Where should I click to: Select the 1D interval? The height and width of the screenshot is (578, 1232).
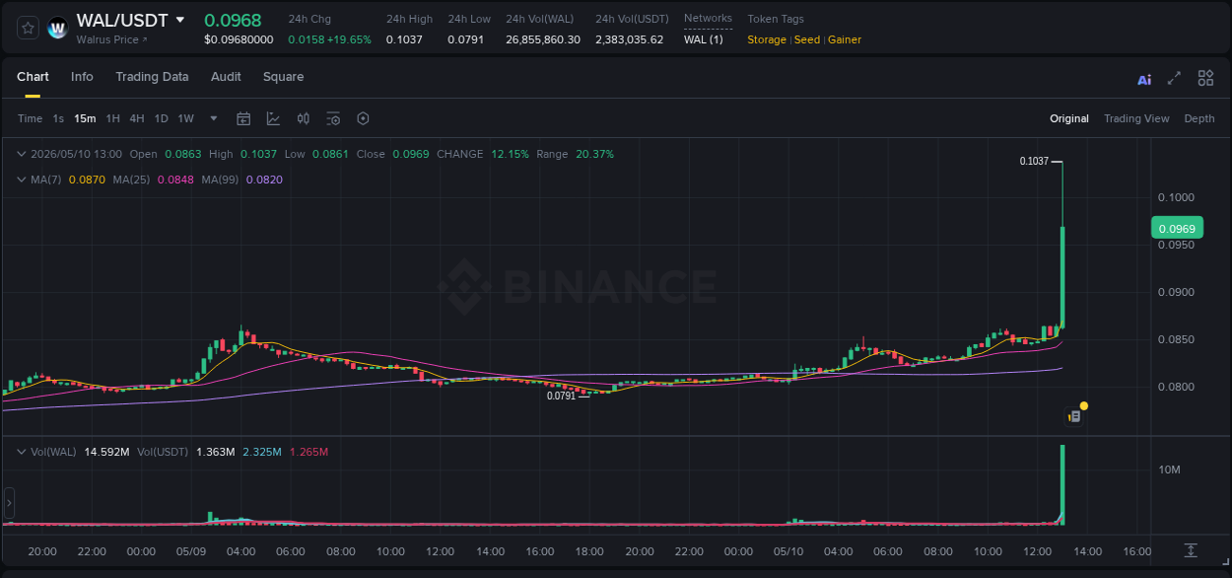coord(161,118)
